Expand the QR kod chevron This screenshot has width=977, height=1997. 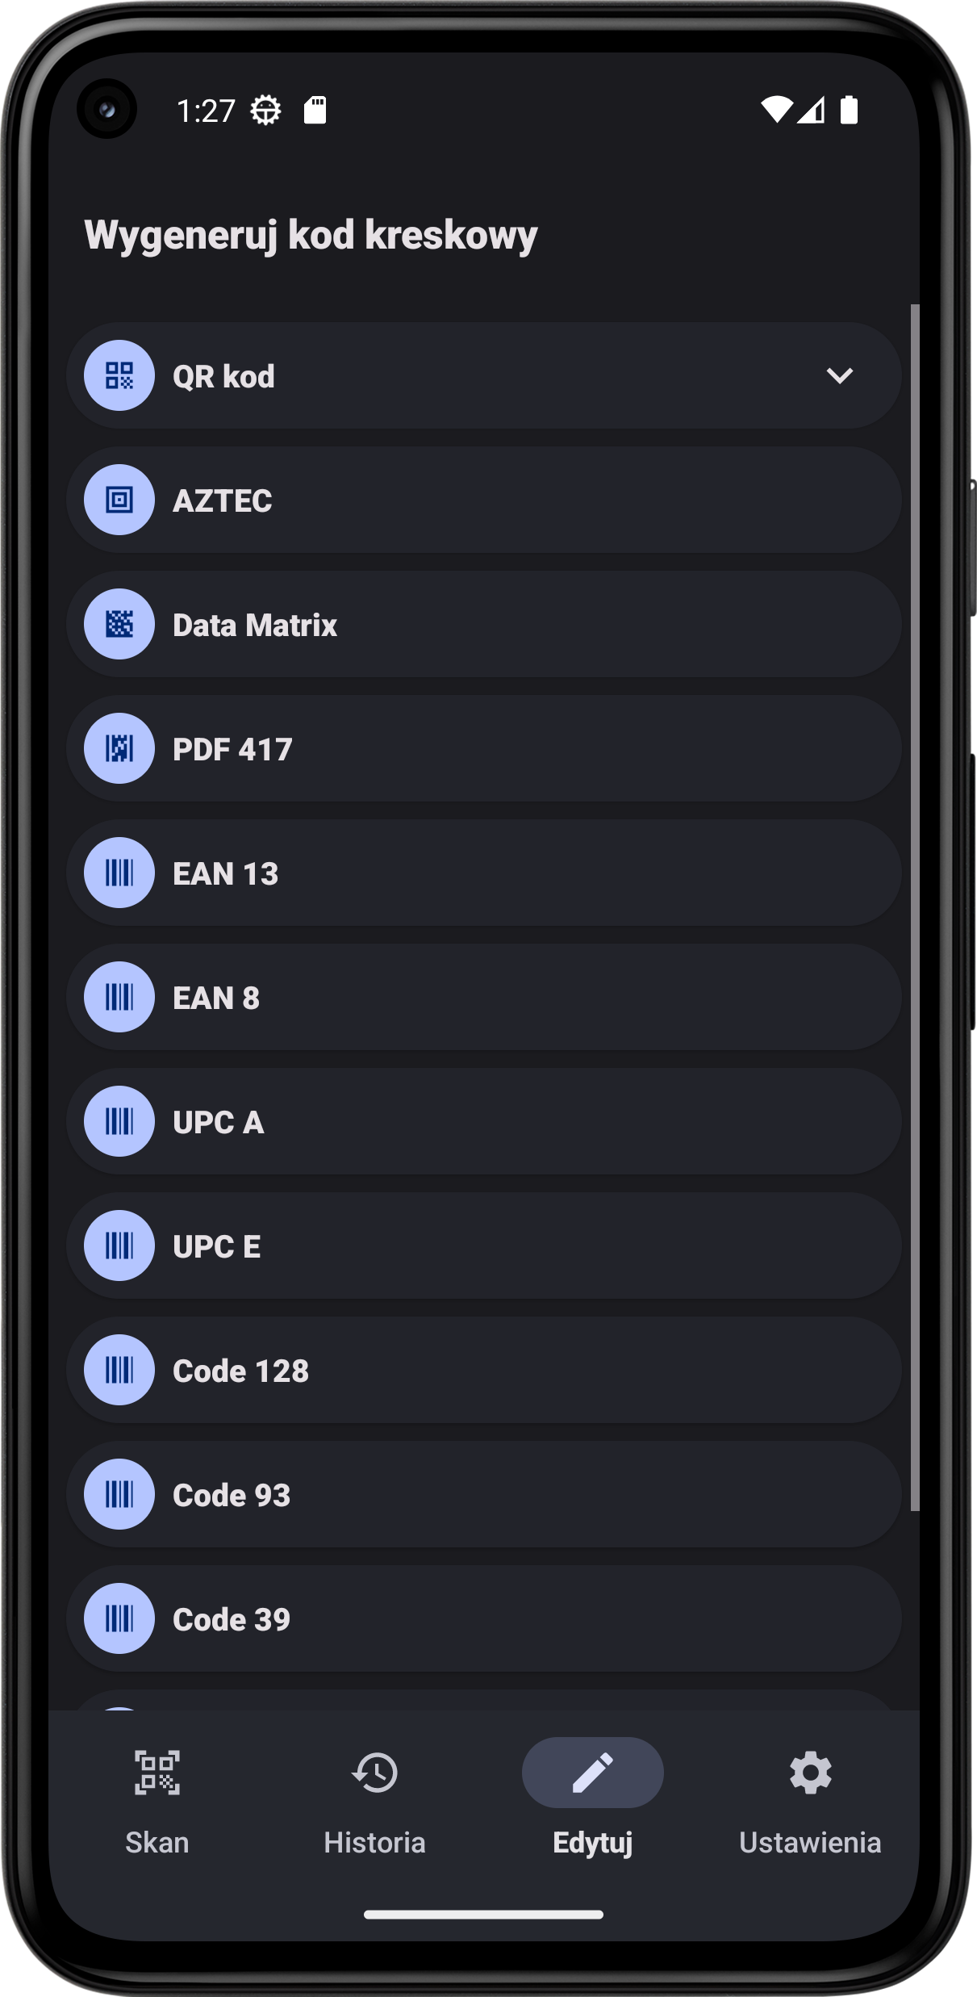pos(839,375)
